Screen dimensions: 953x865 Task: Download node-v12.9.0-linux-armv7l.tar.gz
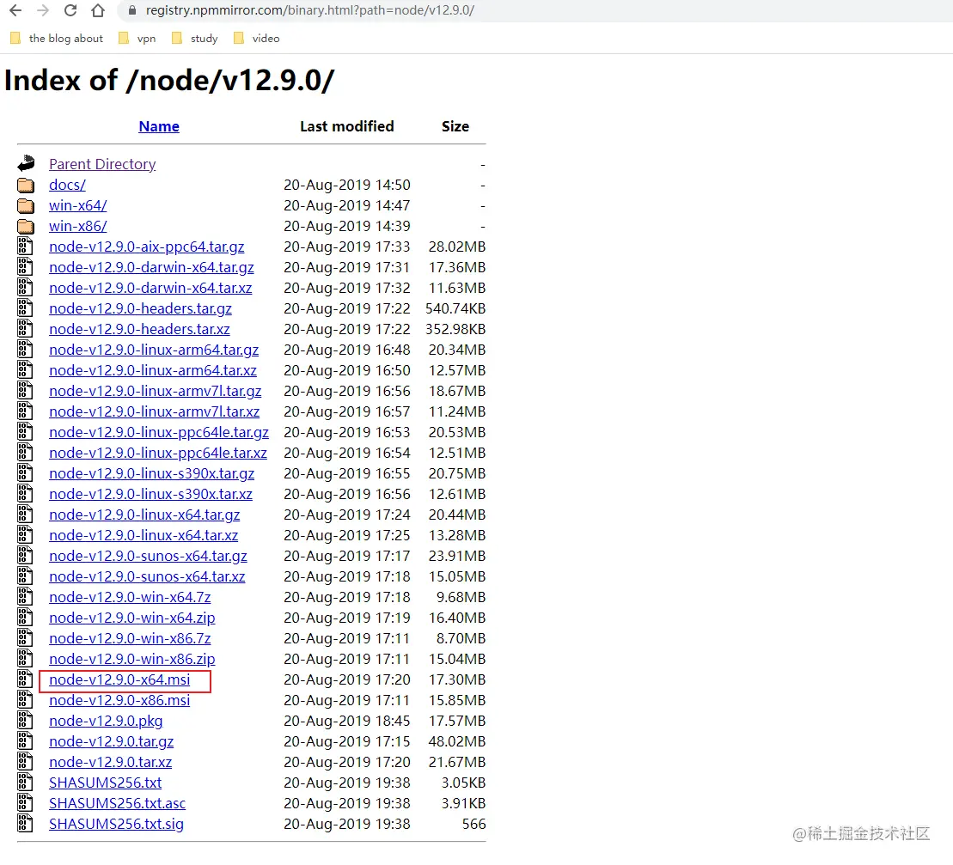156,391
